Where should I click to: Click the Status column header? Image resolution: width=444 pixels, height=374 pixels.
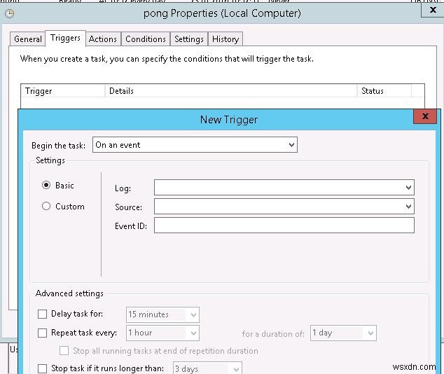point(384,91)
